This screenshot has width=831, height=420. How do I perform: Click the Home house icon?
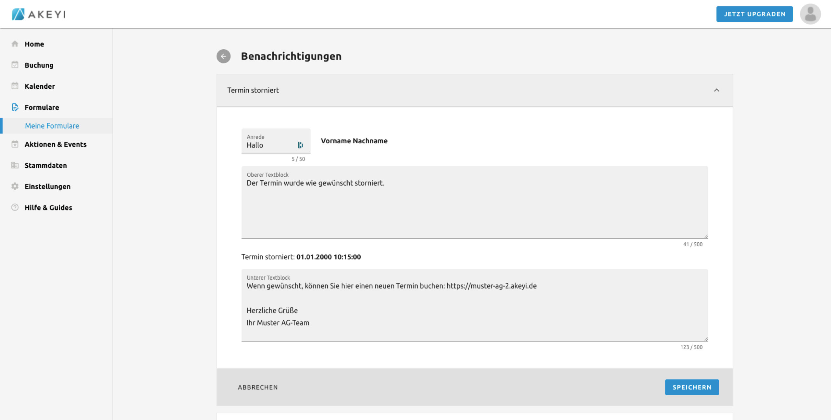click(15, 44)
